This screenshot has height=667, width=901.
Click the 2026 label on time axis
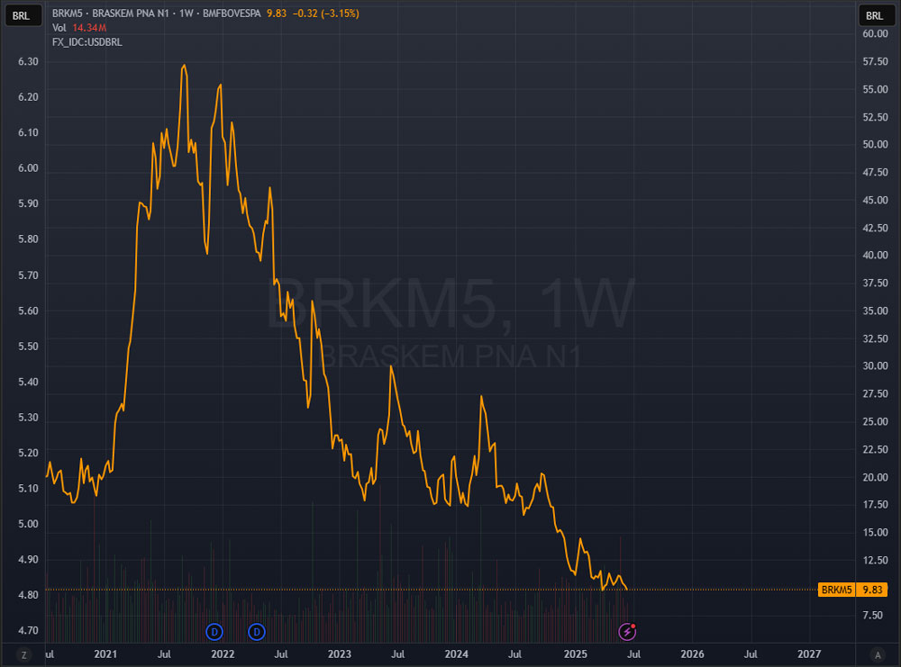pos(692,653)
